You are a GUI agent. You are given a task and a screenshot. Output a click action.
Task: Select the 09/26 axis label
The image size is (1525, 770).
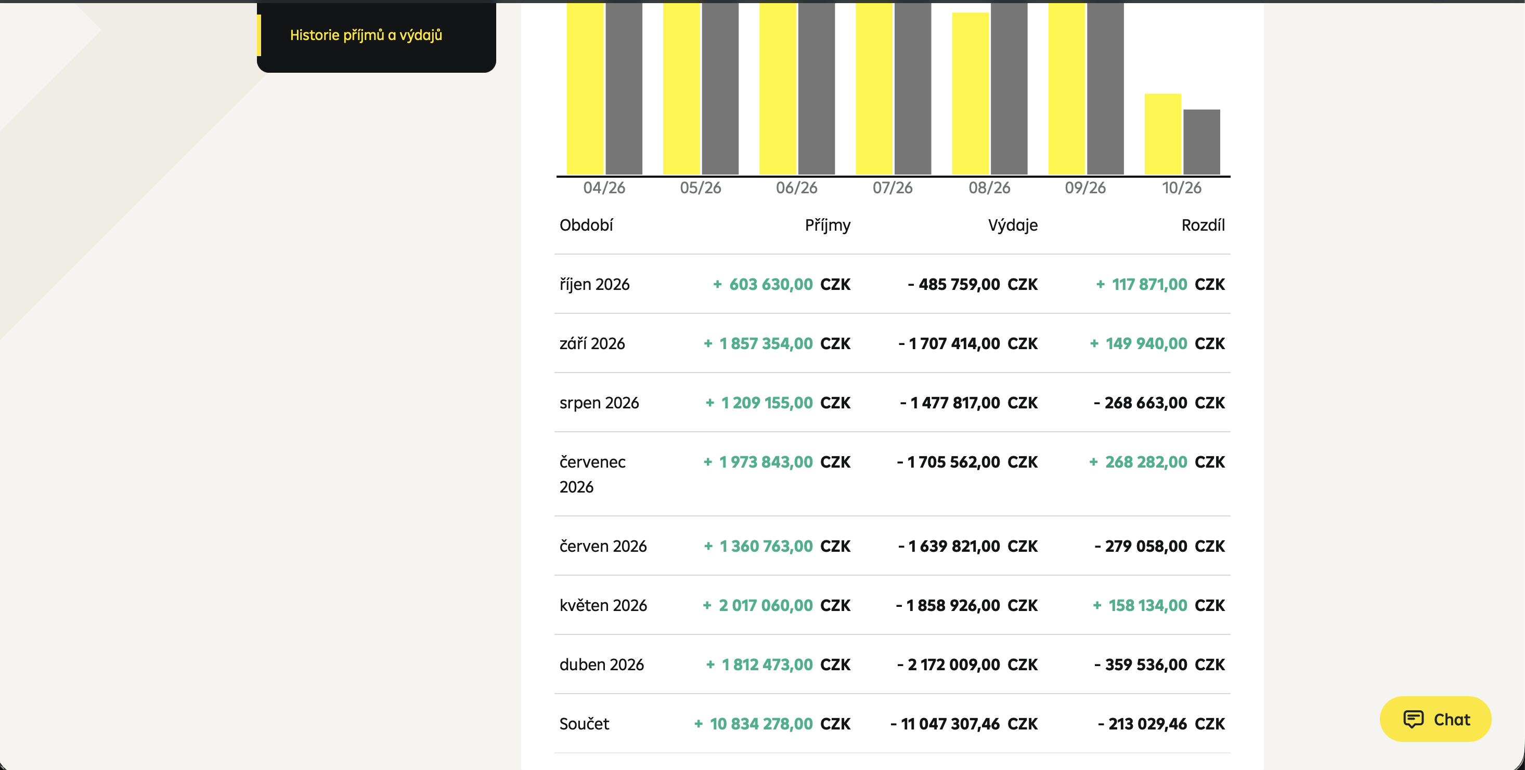(x=1085, y=188)
